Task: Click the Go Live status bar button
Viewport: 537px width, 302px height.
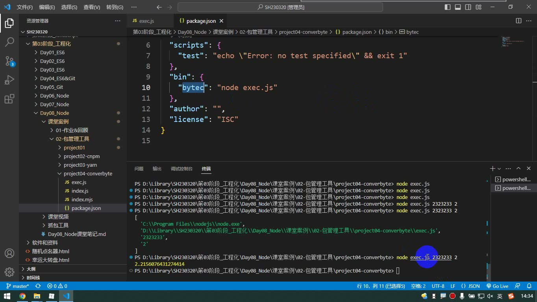Action: coord(497,286)
